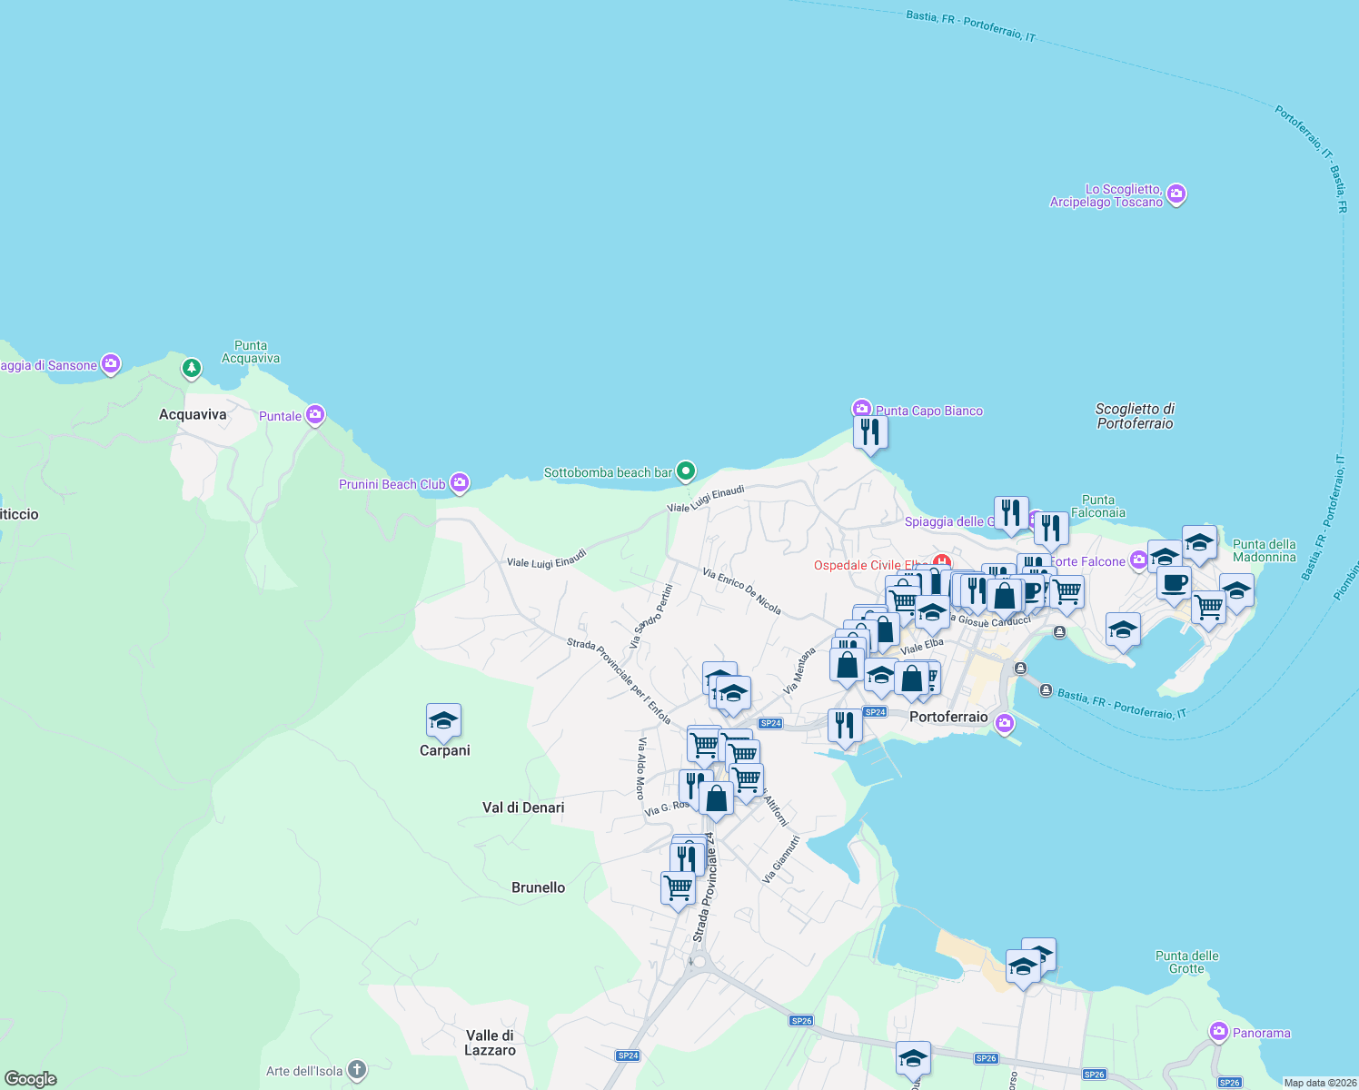This screenshot has width=1359, height=1090.
Task: Click the grocery cart marker near Brunello road
Action: [x=679, y=890]
